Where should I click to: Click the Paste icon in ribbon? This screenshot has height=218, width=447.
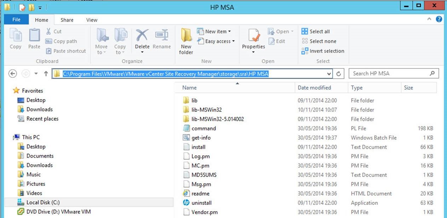pyautogui.click(x=34, y=36)
